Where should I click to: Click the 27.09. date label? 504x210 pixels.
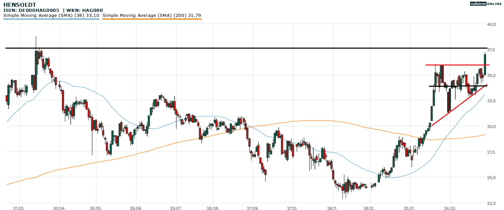click(253, 208)
